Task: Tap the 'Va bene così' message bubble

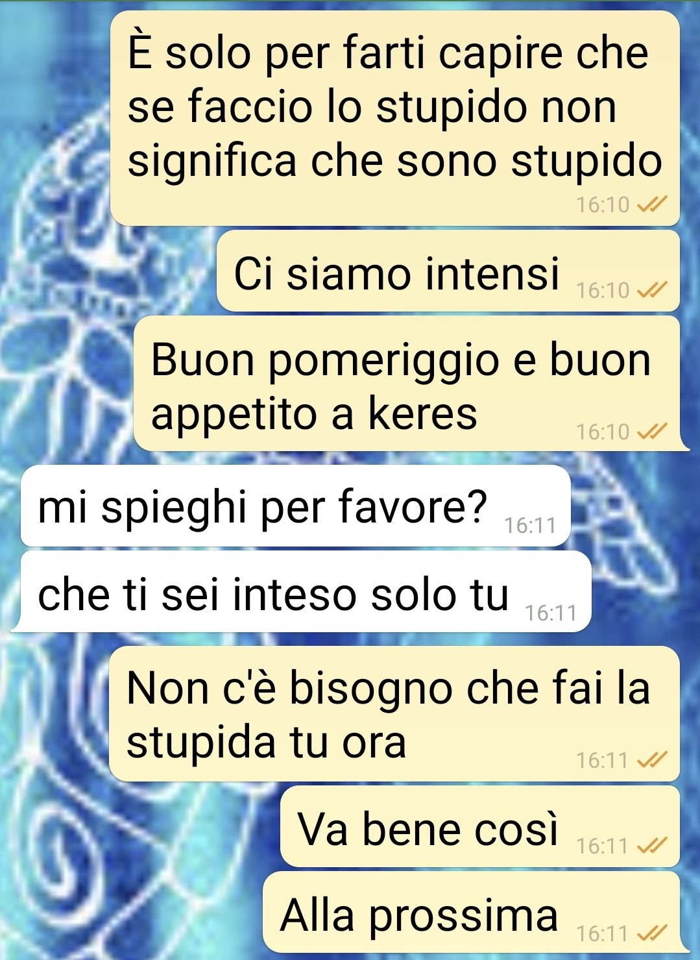Action: [x=480, y=826]
